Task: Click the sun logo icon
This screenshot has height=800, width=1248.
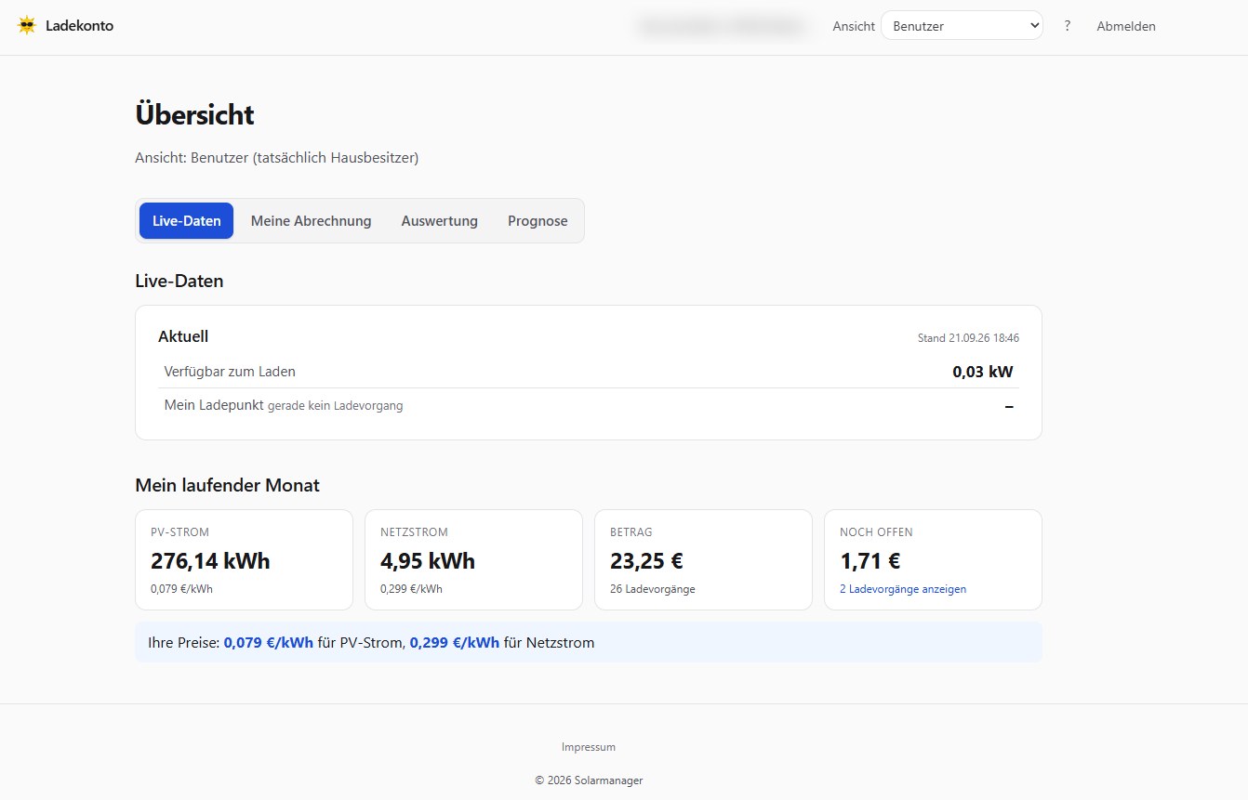Action: (27, 26)
